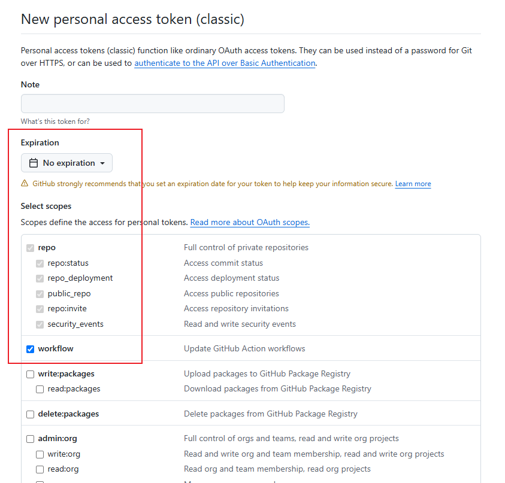
Task: Open the authenticate to the API link
Action: click(x=225, y=63)
